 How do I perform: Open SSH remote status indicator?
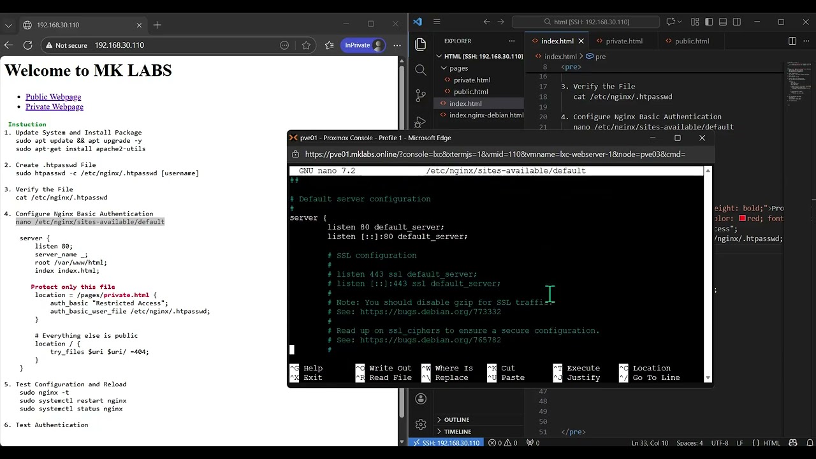point(444,443)
